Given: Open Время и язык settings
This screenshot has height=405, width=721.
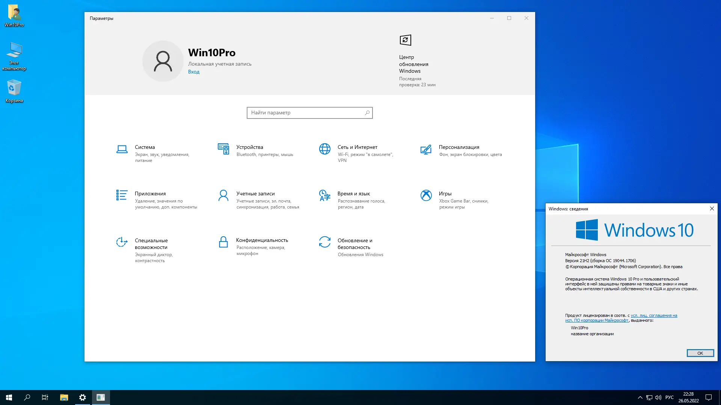Looking at the screenshot, I should pyautogui.click(x=353, y=194).
